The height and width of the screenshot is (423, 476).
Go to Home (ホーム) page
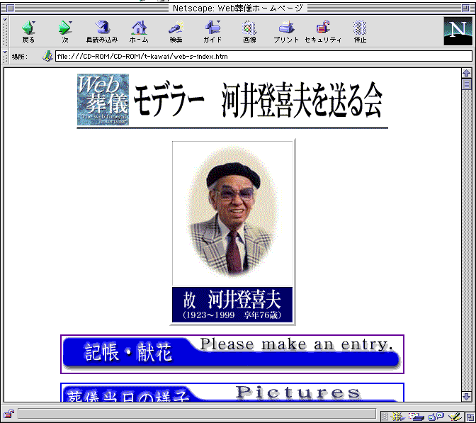pyautogui.click(x=139, y=31)
